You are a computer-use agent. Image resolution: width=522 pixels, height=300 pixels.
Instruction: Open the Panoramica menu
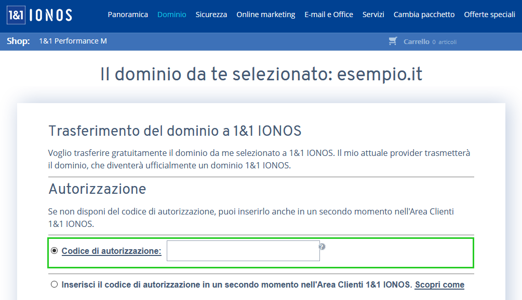[128, 15]
